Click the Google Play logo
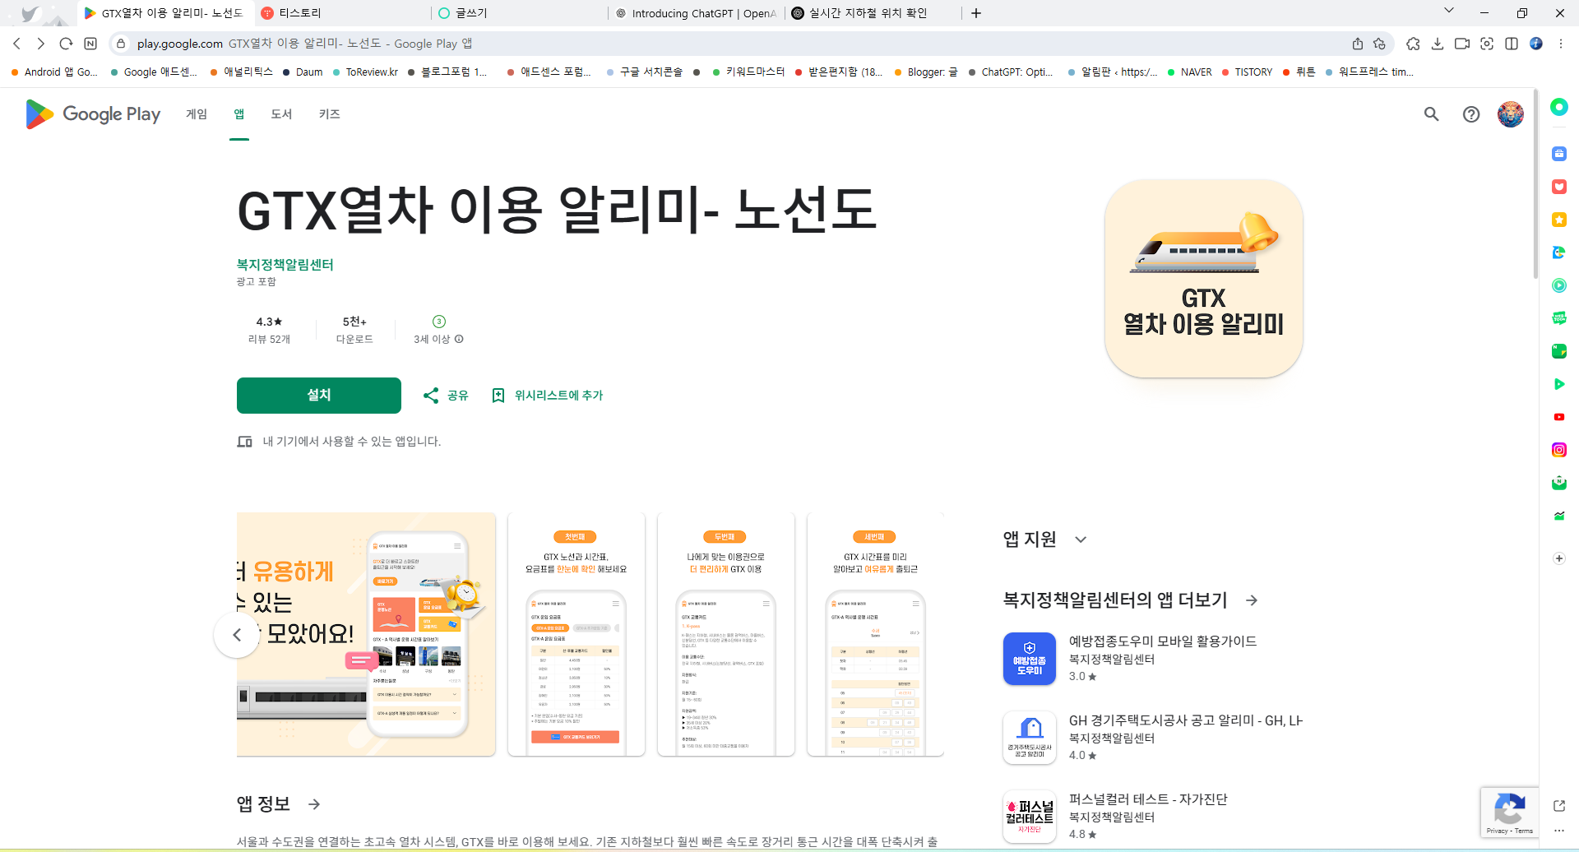The height and width of the screenshot is (852, 1579). [93, 114]
